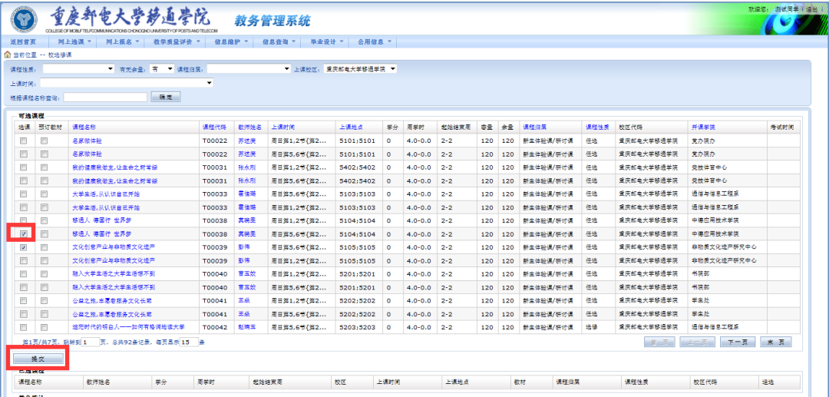Expand the 上课时间 dropdown
The height and width of the screenshot is (397, 829).
tap(127, 83)
